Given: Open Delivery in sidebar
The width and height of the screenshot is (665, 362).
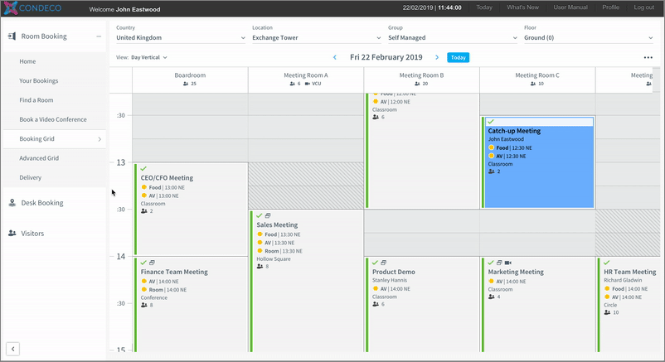Looking at the screenshot, I should [31, 177].
